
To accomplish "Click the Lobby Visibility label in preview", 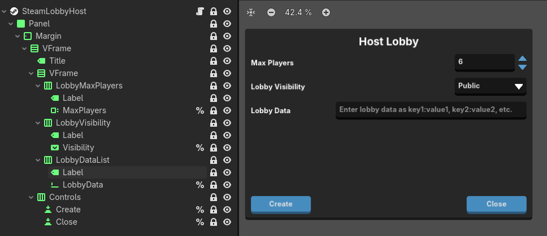I will [x=277, y=87].
